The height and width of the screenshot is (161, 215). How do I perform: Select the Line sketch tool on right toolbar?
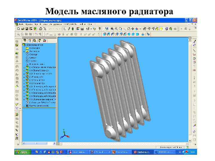pyautogui.click(x=194, y=50)
